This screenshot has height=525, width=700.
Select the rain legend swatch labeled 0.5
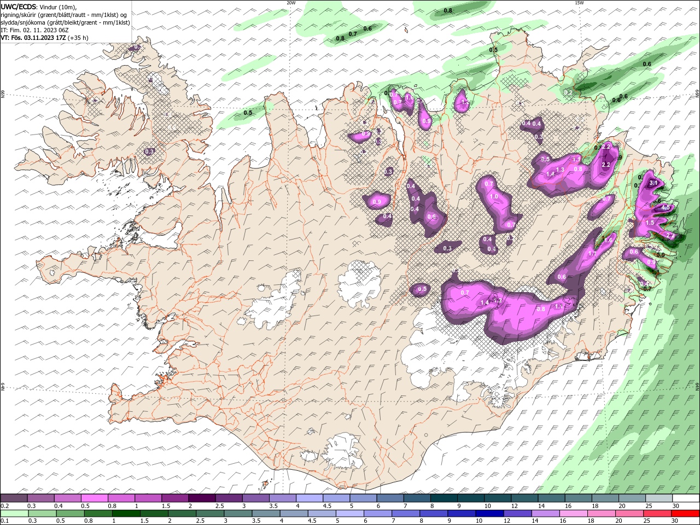pos(70,514)
